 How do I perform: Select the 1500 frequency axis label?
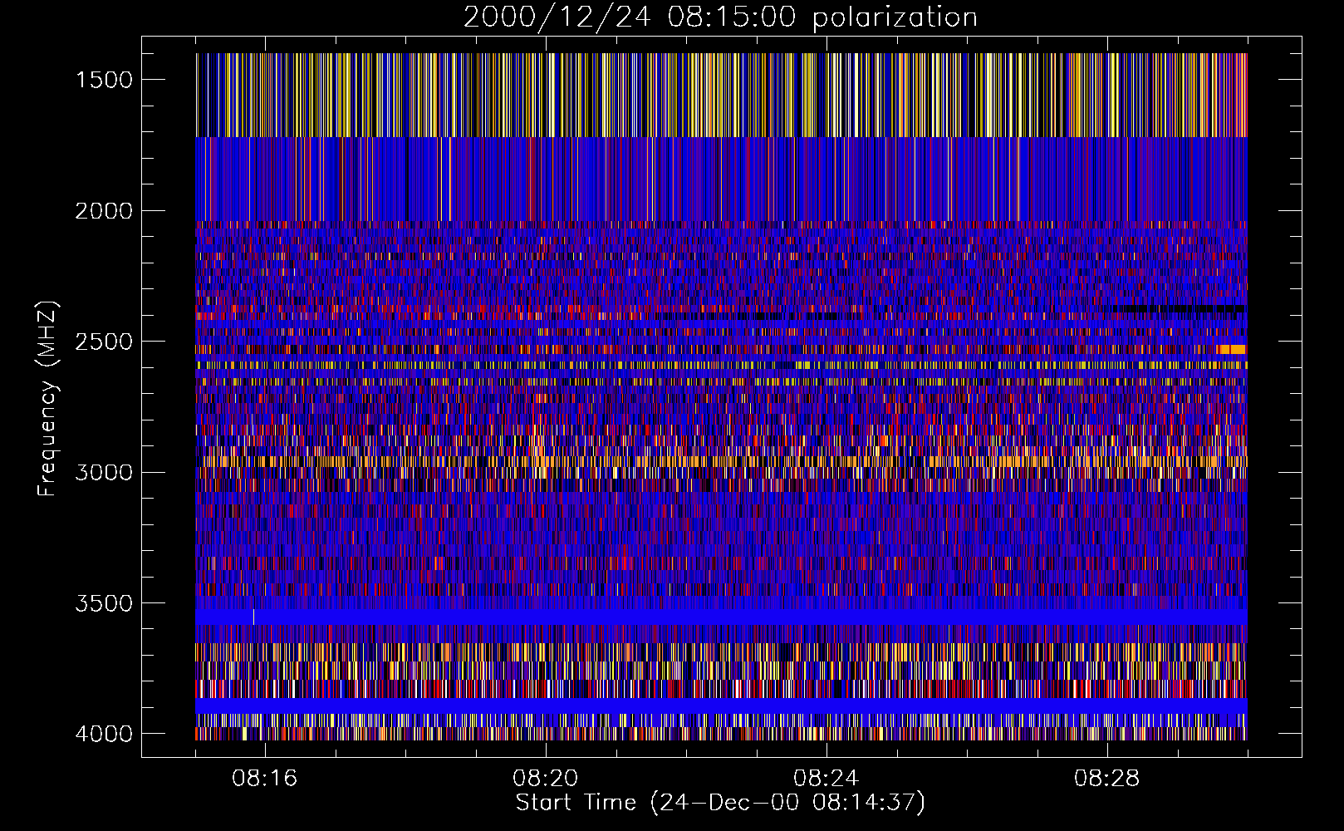(104, 80)
